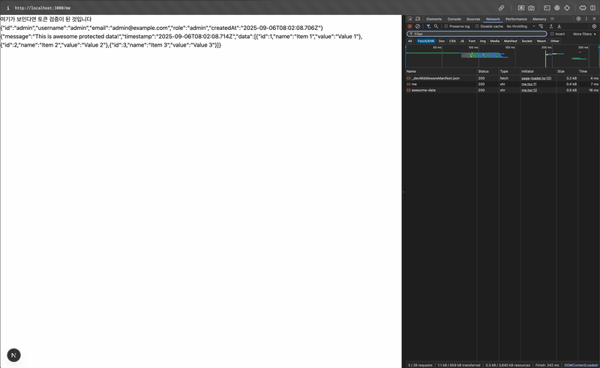Toggle the device toolbar icon

pos(418,19)
